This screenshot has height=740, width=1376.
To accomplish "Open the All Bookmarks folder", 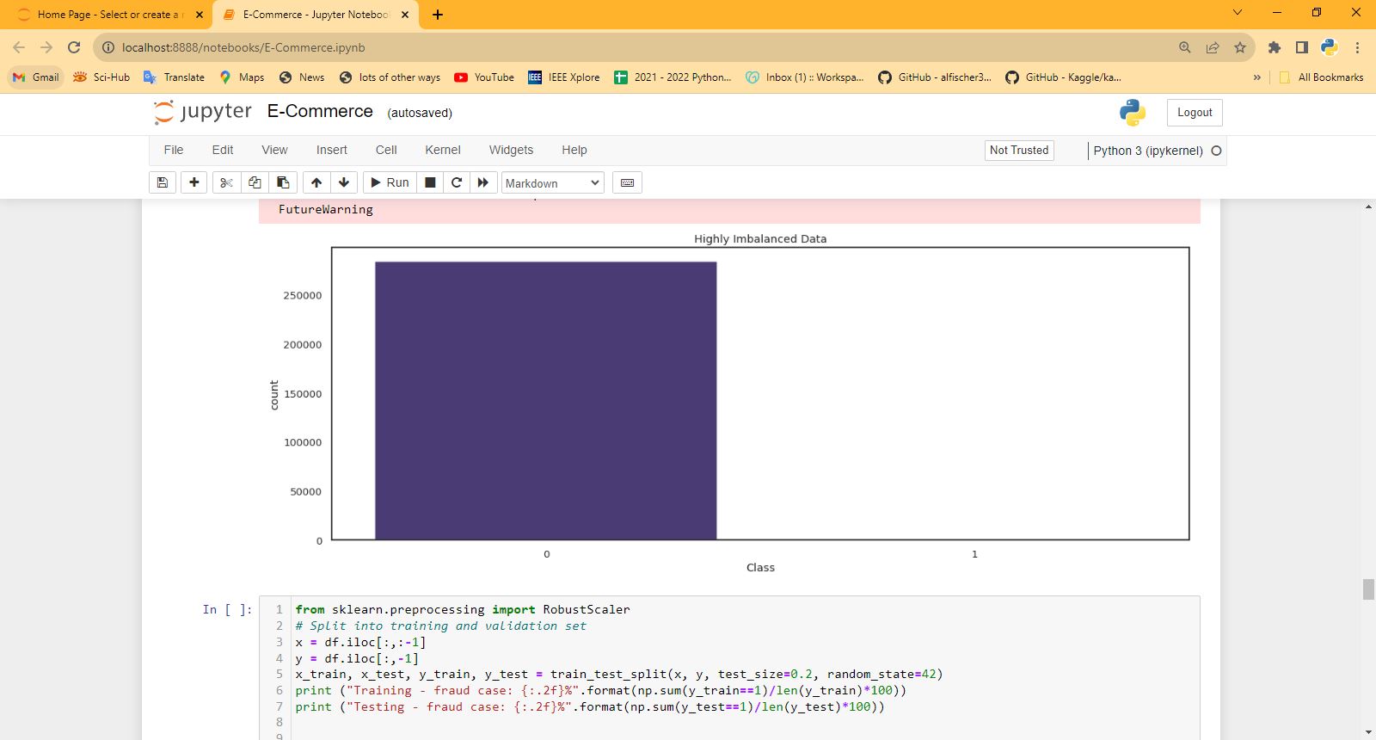I will coord(1321,77).
